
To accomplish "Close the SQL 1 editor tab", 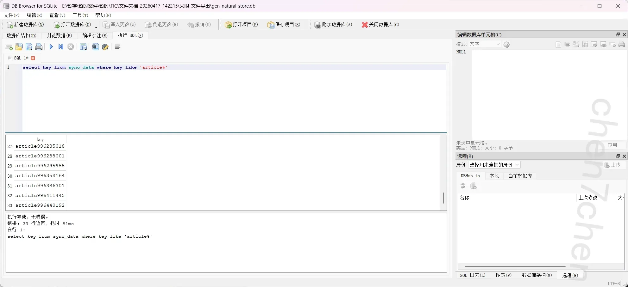I will pos(33,58).
